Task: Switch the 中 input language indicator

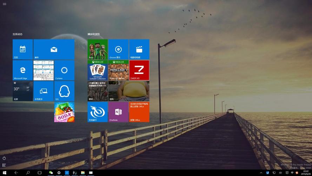Action: (x=292, y=173)
